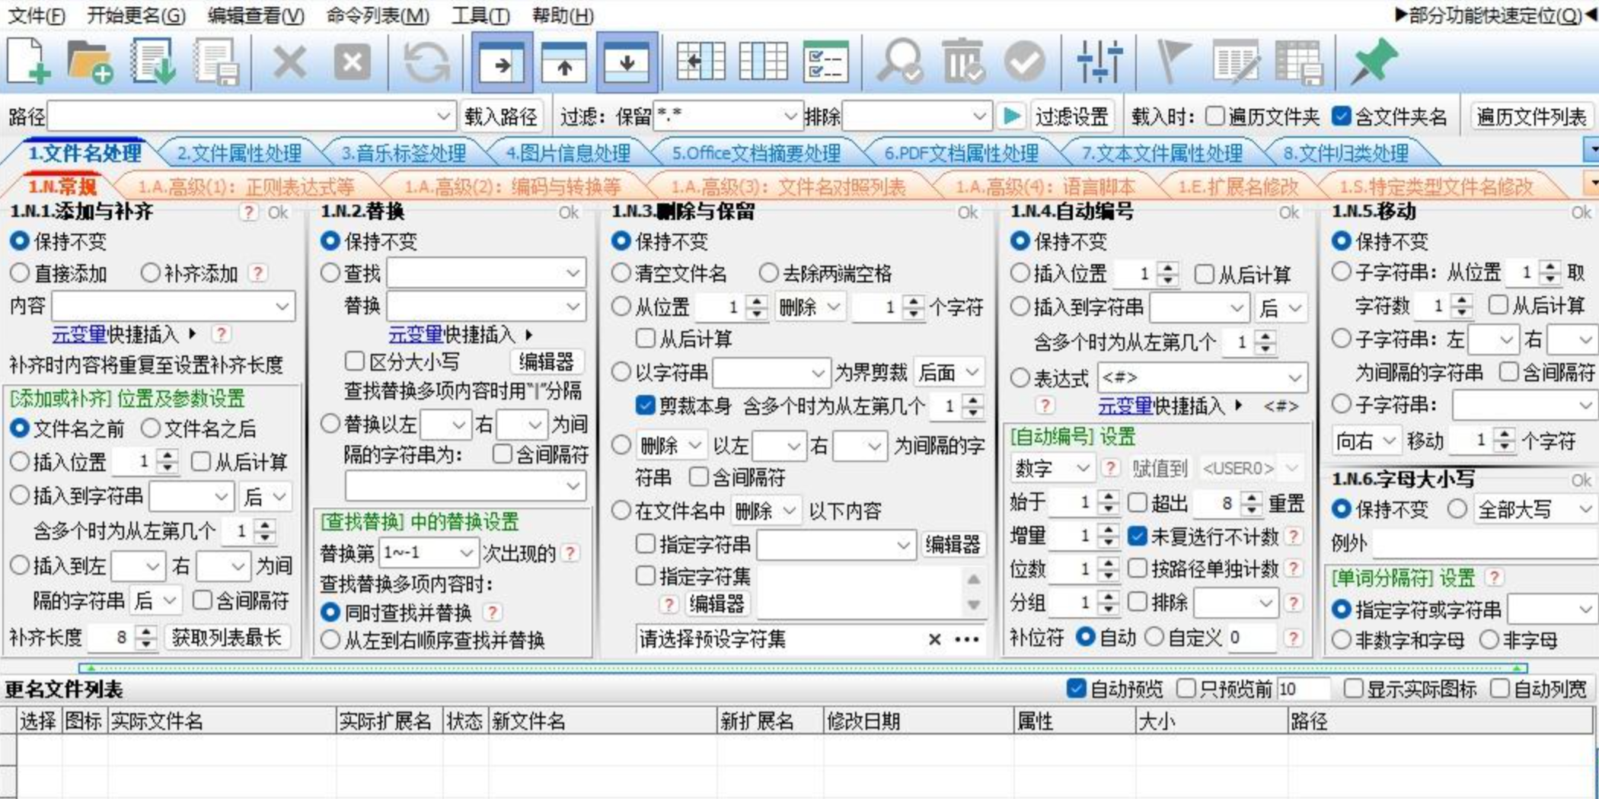This screenshot has height=799, width=1599.
Task: Open the 向右 move direction dropdown
Action: (1366, 441)
